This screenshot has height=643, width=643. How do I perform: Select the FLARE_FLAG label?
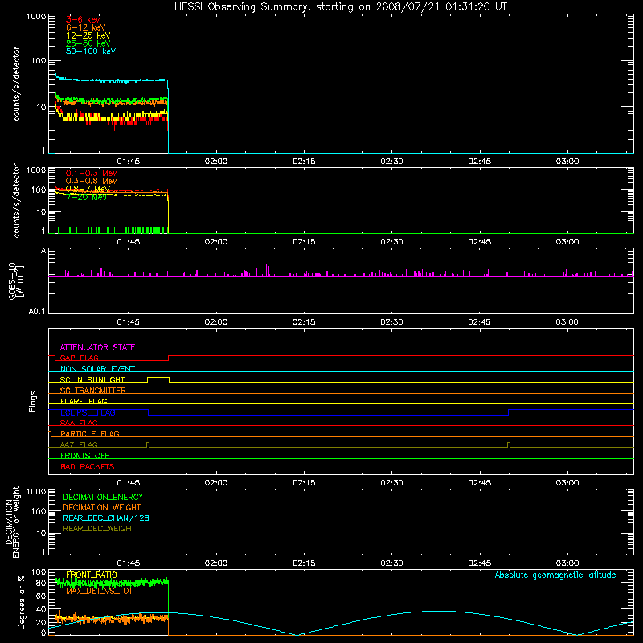(x=84, y=401)
